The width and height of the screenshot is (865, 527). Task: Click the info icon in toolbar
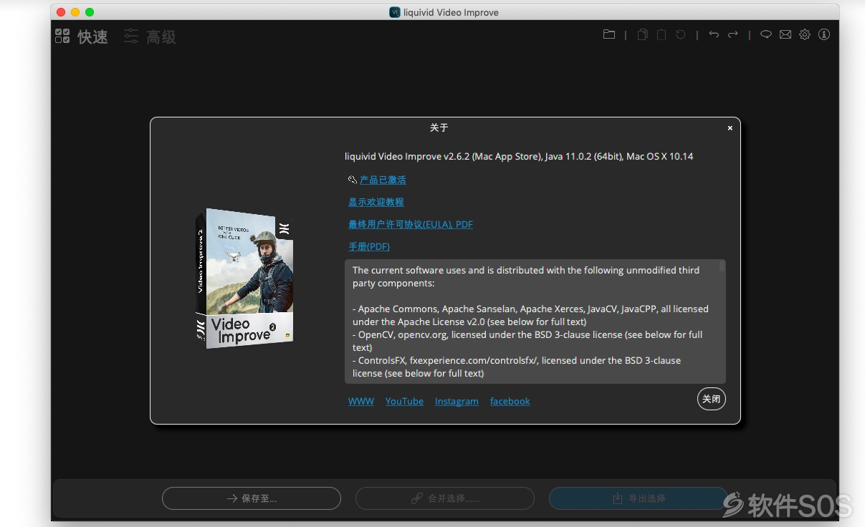coord(824,34)
